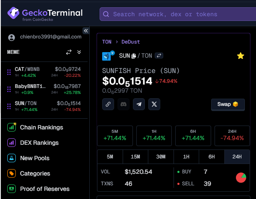Image resolution: width=256 pixels, height=199 pixels.
Task: Switch stats to the 6H tab
Action: pyautogui.click(x=212, y=157)
